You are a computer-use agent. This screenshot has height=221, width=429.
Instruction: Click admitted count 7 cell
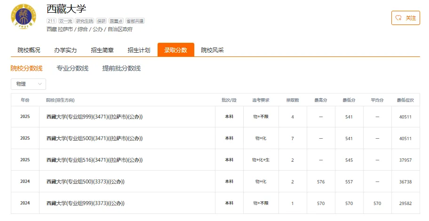tap(293, 139)
